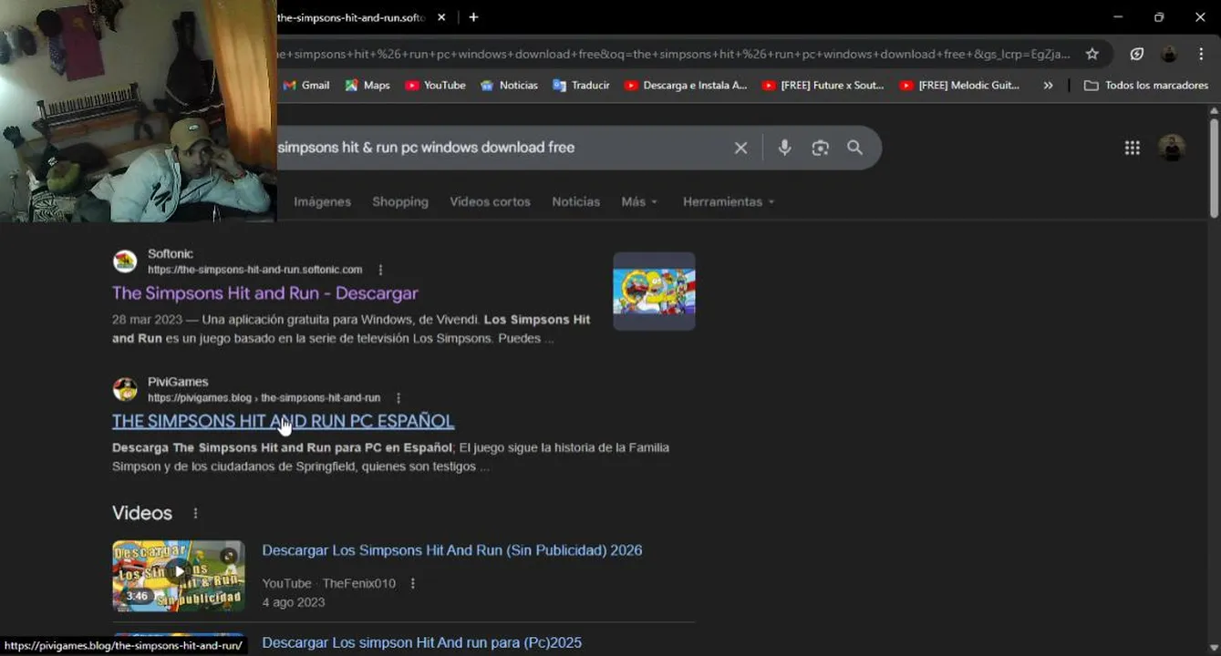Open the Gmail bookmark

pyautogui.click(x=306, y=85)
